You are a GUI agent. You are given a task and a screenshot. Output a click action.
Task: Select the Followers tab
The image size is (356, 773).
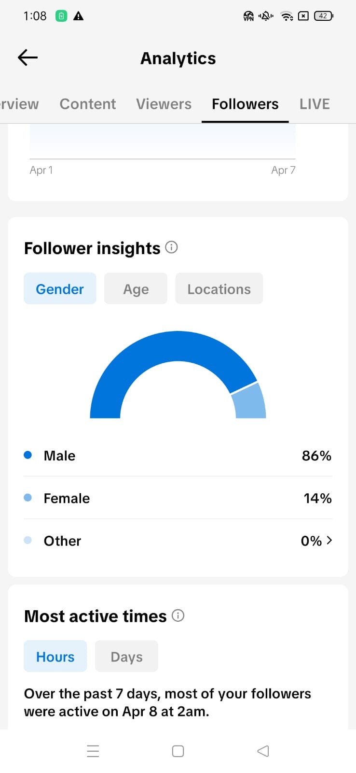click(x=245, y=104)
